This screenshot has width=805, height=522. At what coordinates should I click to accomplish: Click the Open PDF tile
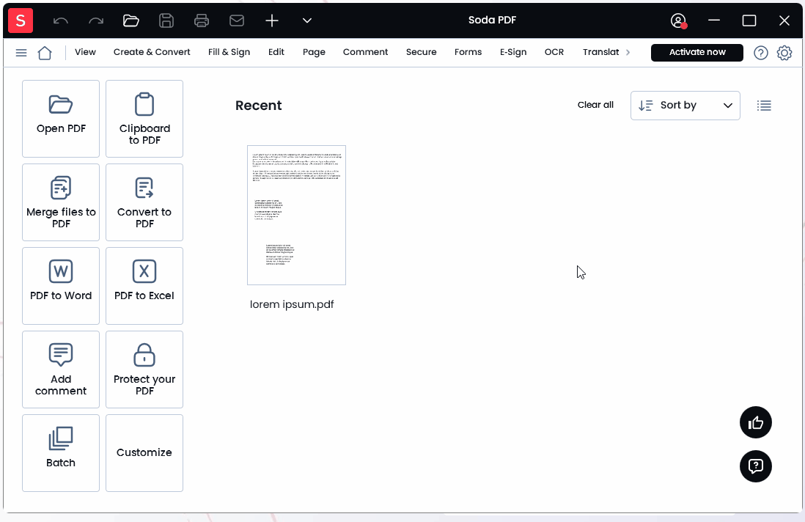[61, 119]
